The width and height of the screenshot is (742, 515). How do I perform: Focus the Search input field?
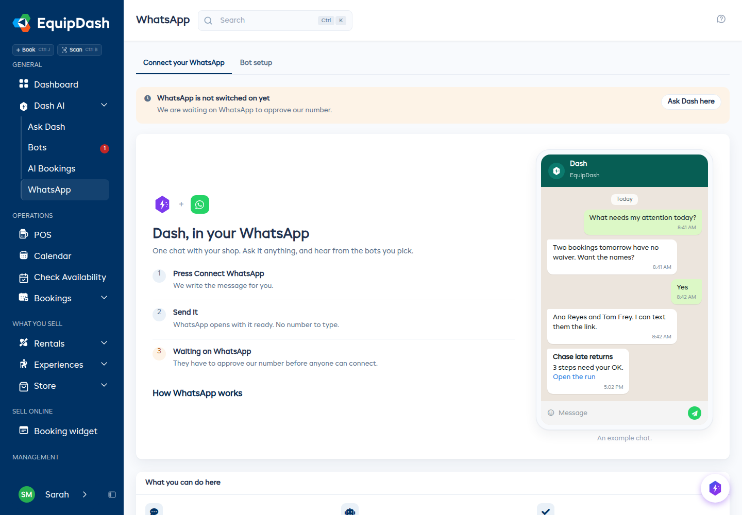coord(275,21)
